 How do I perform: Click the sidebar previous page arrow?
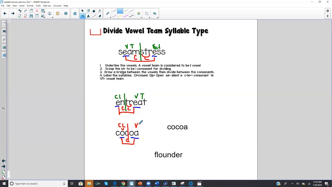(x=4, y=161)
